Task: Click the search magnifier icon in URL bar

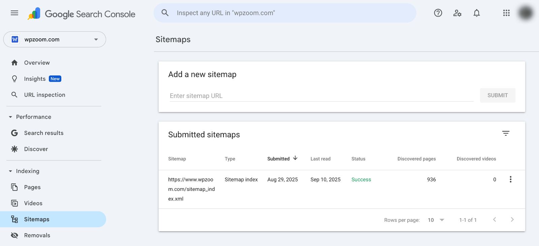Action: point(165,13)
